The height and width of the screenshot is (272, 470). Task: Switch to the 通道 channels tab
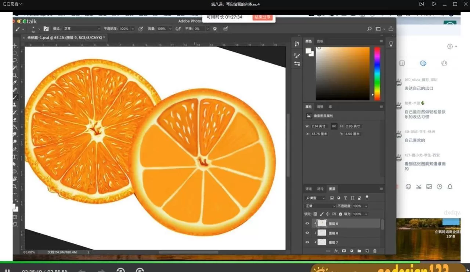[x=308, y=189]
